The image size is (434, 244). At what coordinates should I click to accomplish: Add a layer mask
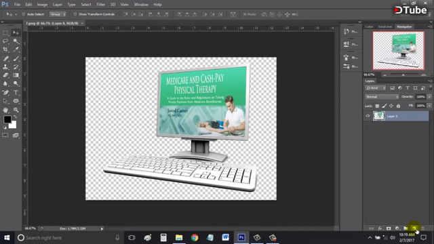pos(389,228)
